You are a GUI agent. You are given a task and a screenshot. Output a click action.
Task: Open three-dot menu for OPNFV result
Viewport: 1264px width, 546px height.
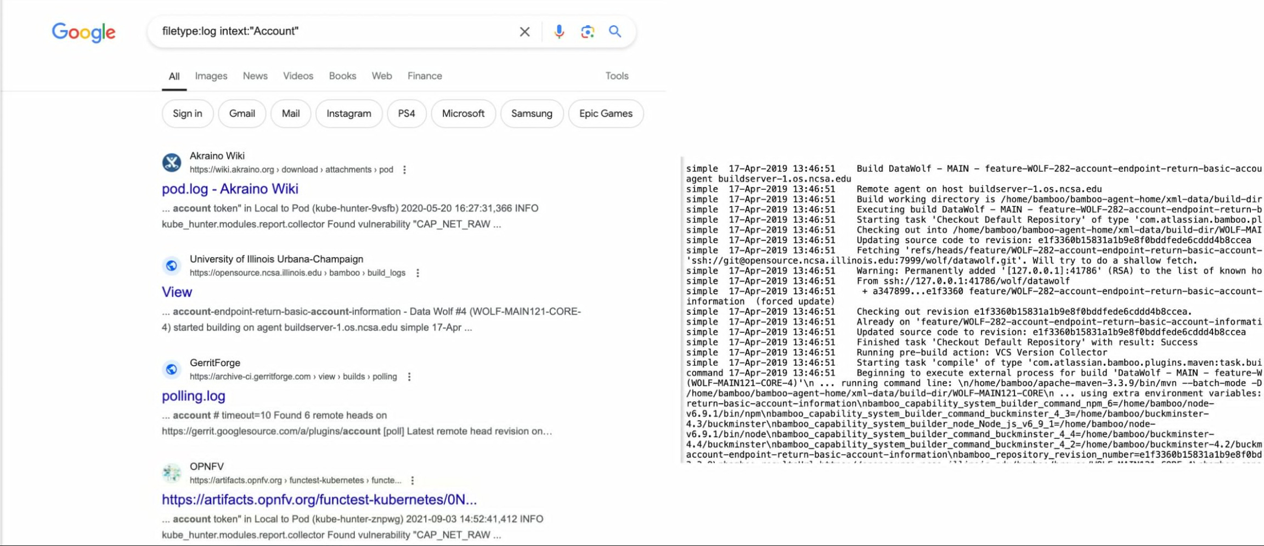tap(413, 480)
